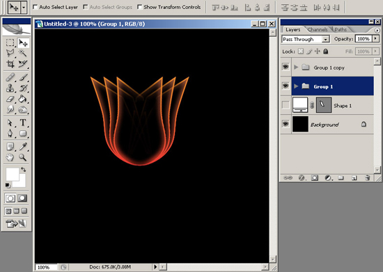
Task: Switch to the Channels tab
Action: 318,30
